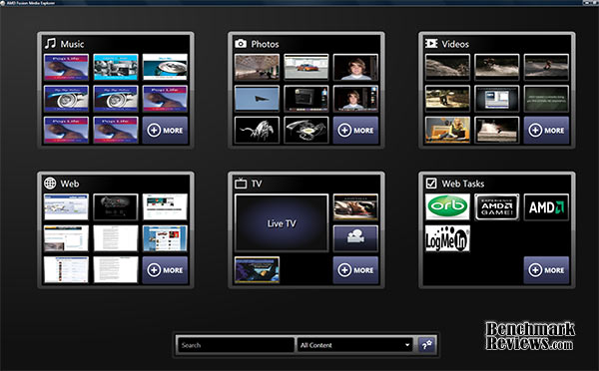Open the AMD Game! web task
The width and height of the screenshot is (599, 371).
tap(496, 206)
